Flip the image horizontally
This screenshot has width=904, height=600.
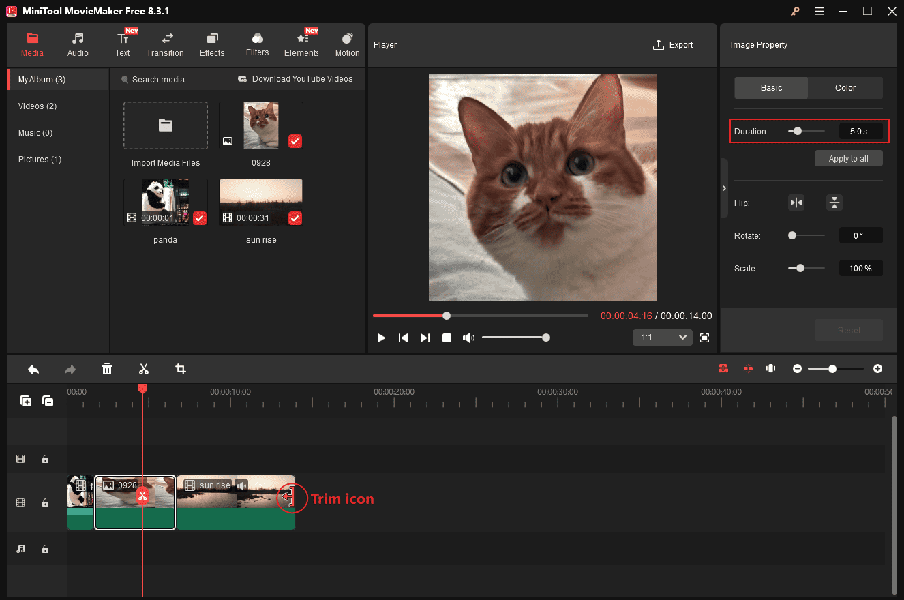[796, 202]
